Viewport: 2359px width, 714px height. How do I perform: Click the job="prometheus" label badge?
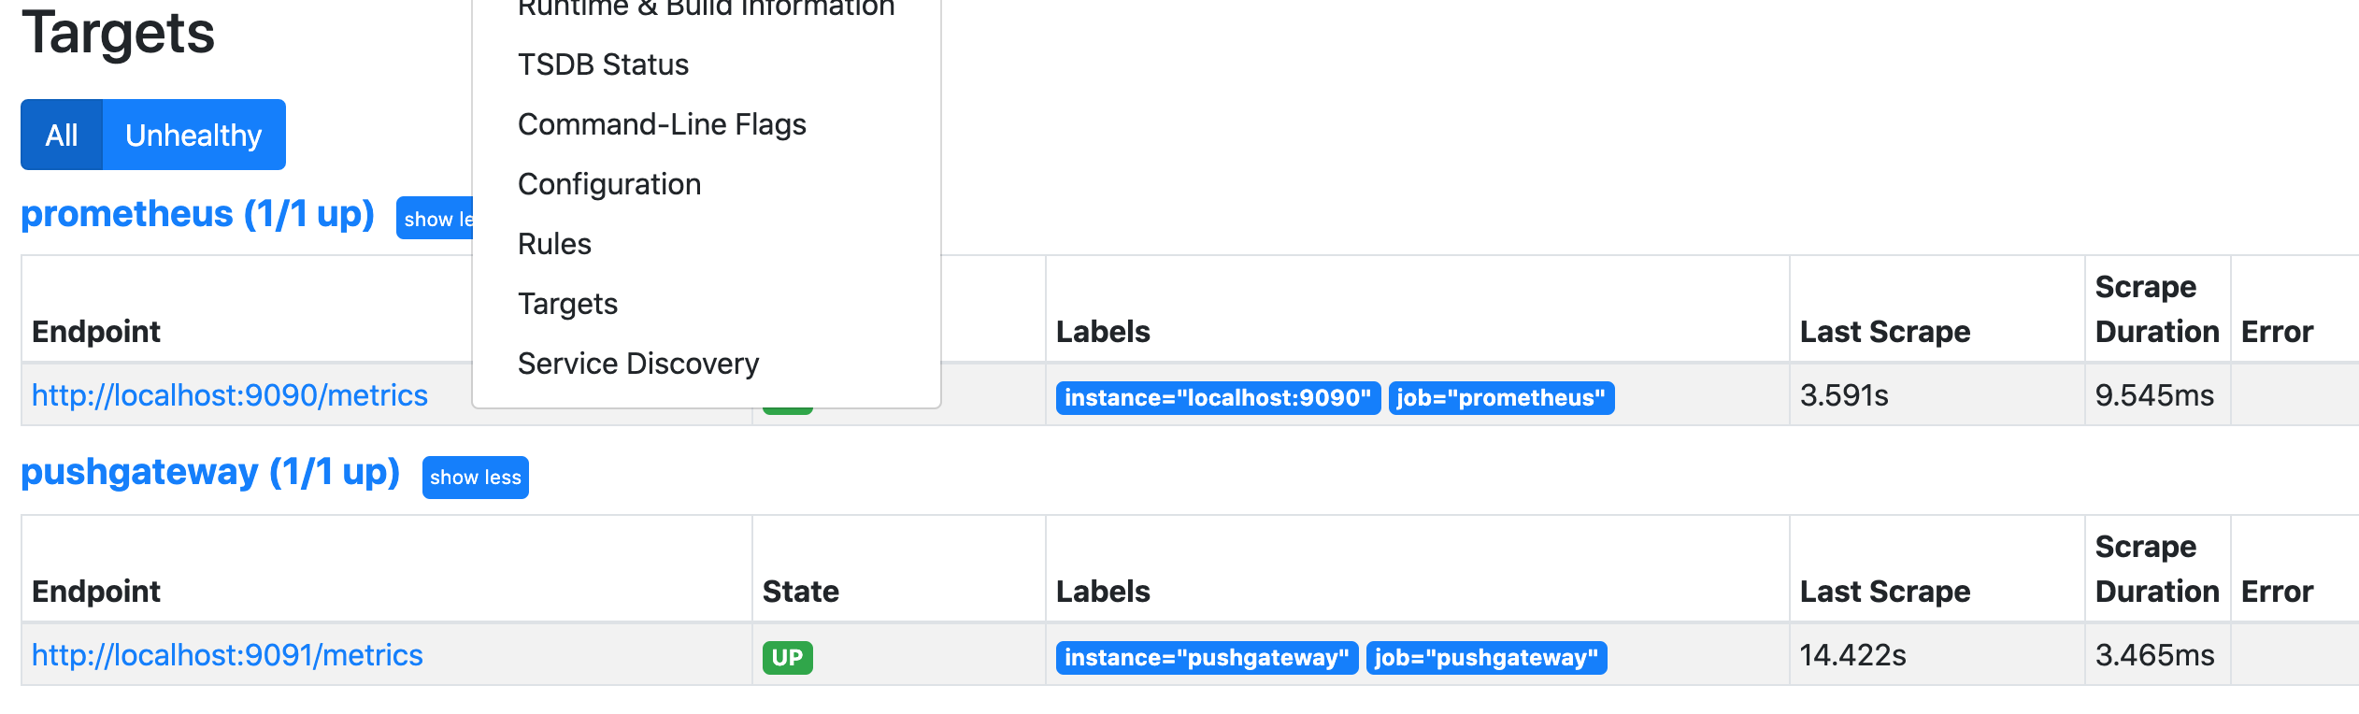1501,398
